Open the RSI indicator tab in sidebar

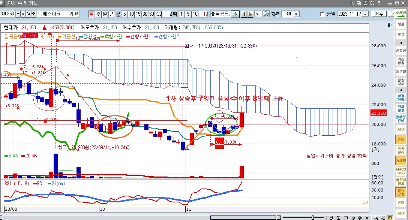pos(401,139)
